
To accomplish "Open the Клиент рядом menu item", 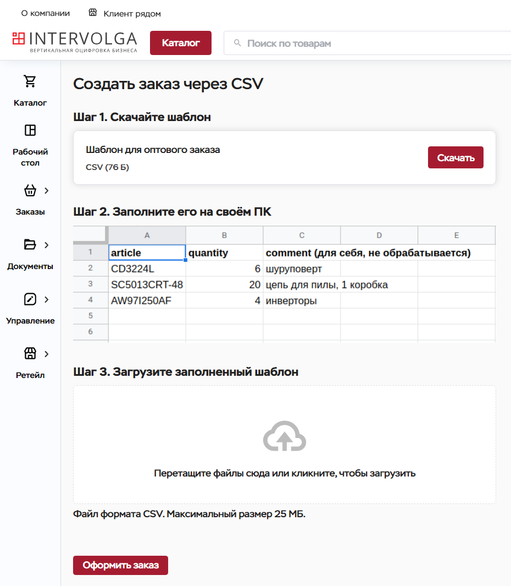I will tap(132, 13).
